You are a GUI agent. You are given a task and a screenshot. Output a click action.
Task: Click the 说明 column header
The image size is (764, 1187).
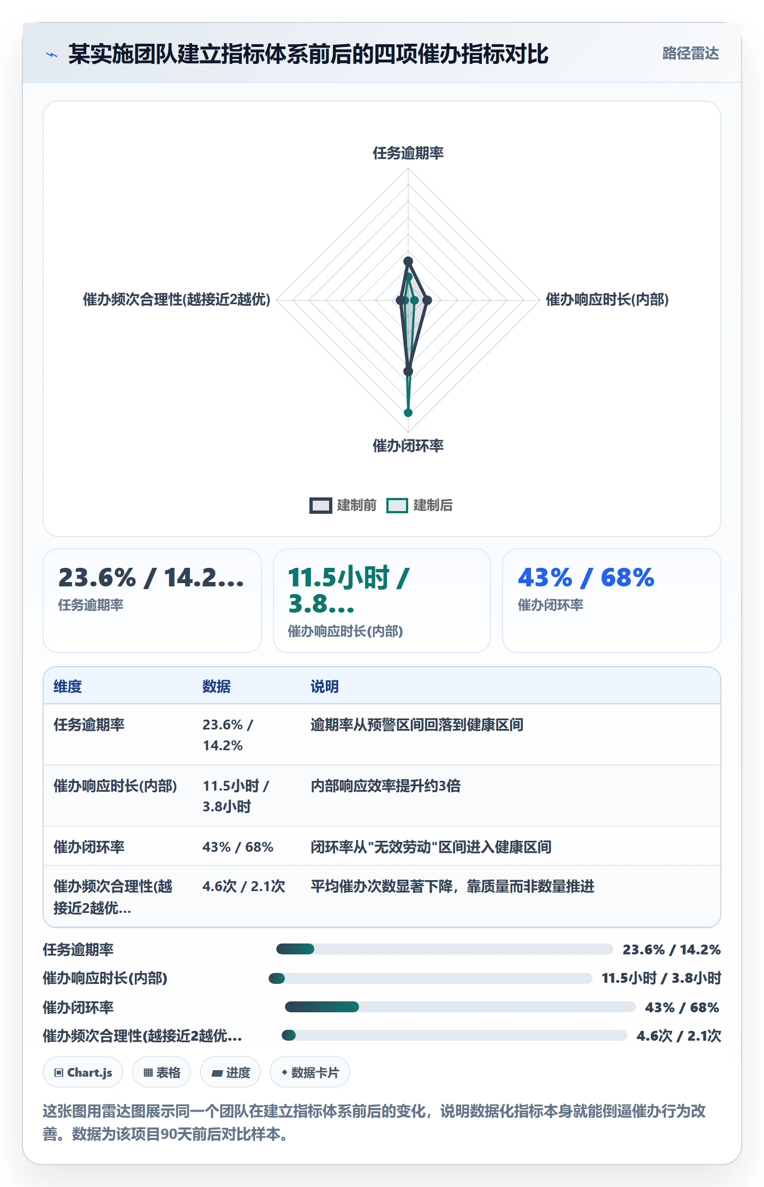point(325,687)
